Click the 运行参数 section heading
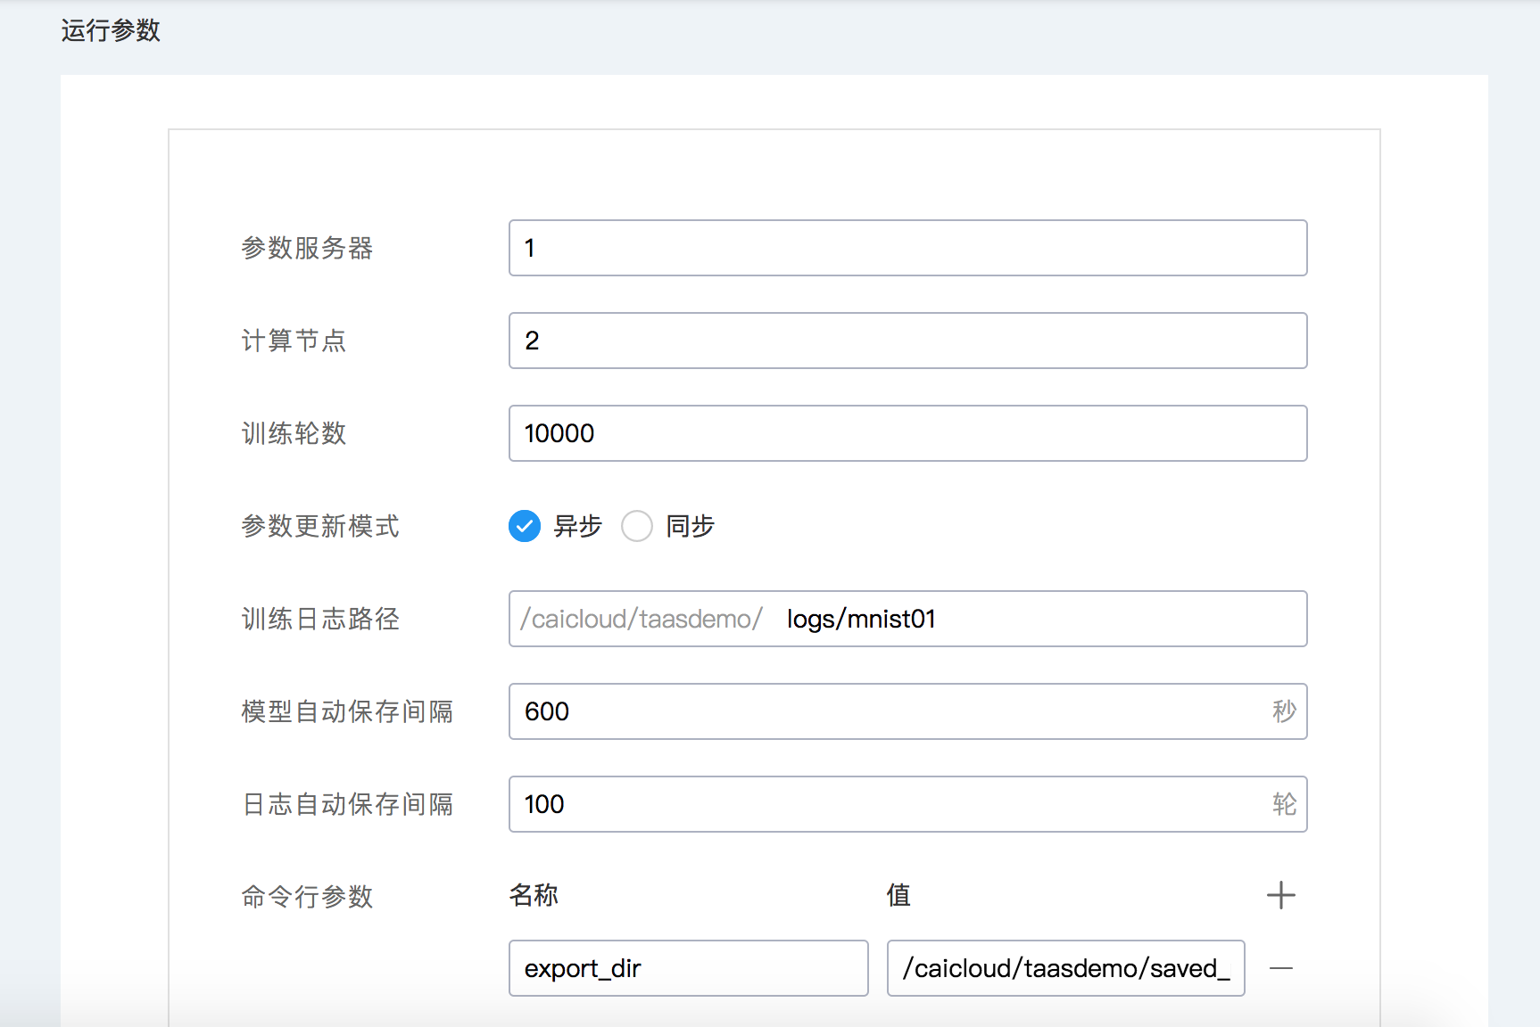This screenshot has height=1027, width=1540. pyautogui.click(x=111, y=31)
